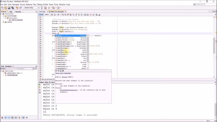Image resolution: width=217 pixels, height=122 pixels.
Task: Click java.util.Scanner link in Javadoc popup
Action: pos(63,73)
